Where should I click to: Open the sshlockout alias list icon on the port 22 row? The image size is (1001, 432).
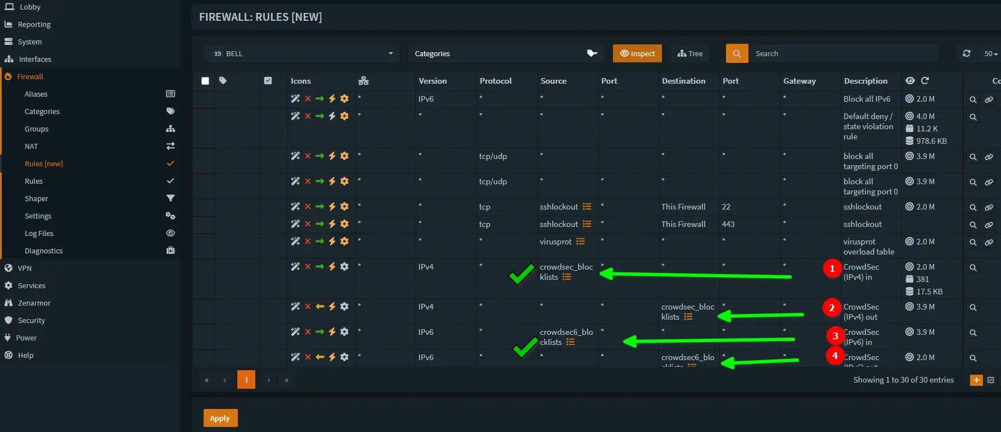pos(587,207)
